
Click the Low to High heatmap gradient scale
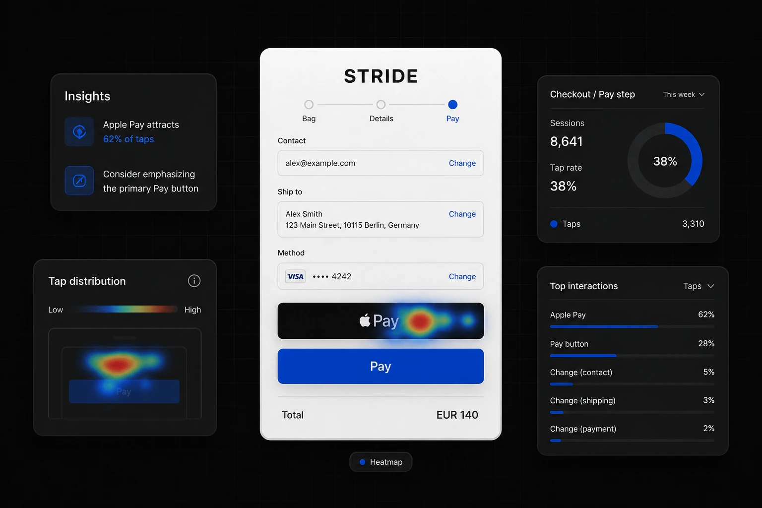[125, 309]
